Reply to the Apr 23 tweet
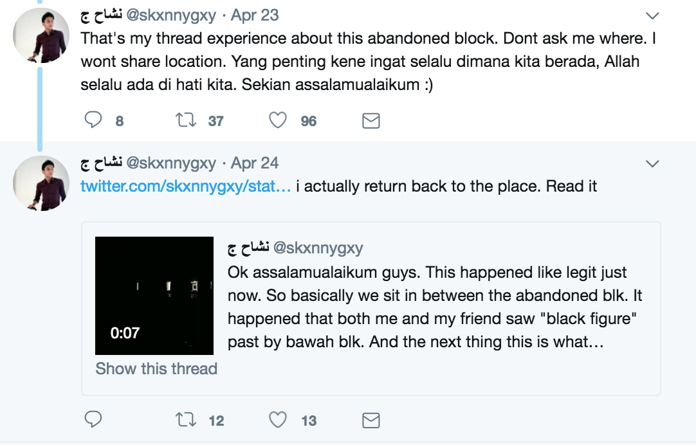The image size is (696, 445). pos(93,120)
